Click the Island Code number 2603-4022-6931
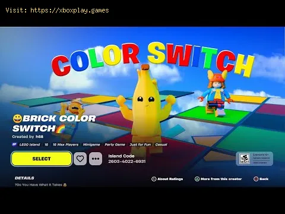 (127, 161)
